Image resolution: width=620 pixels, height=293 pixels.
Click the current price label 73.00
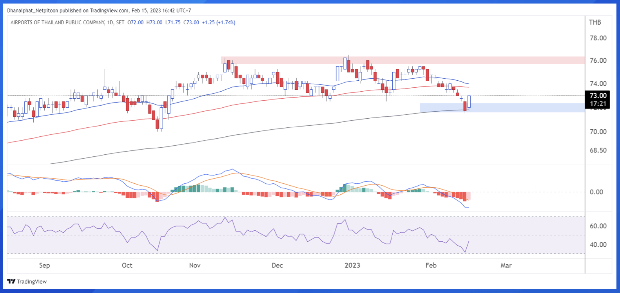(598, 95)
